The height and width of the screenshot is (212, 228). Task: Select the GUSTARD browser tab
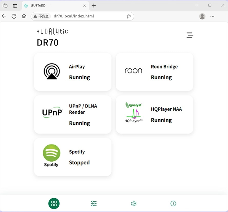(x=55, y=6)
